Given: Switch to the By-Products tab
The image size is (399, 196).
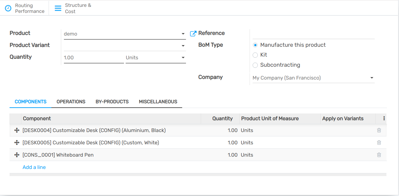Looking at the screenshot, I should point(112,102).
